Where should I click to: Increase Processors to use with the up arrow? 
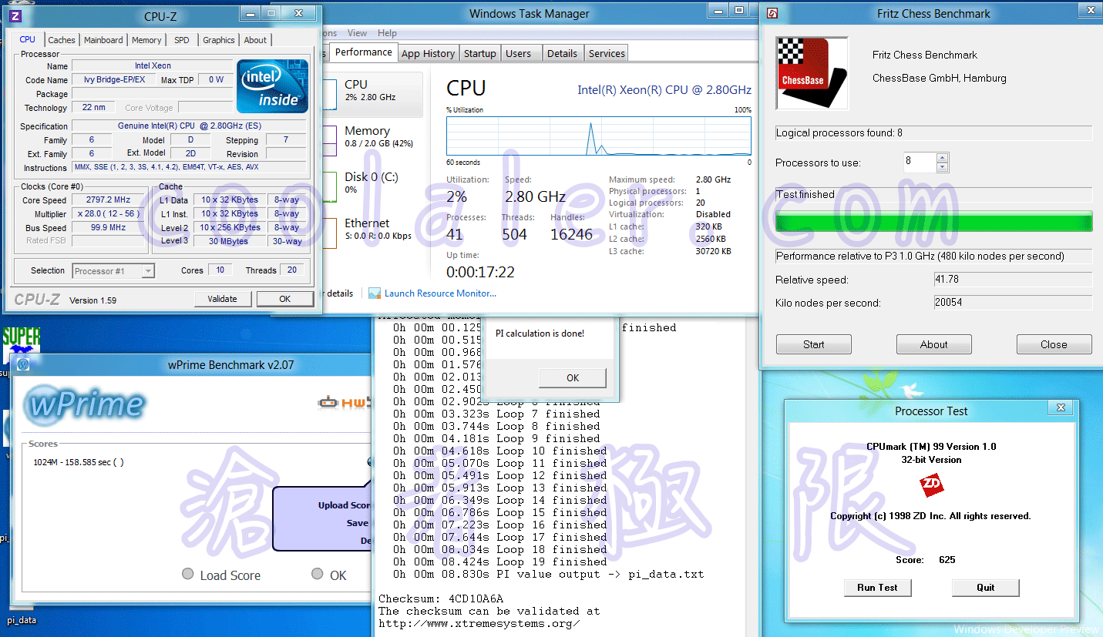[x=942, y=158]
